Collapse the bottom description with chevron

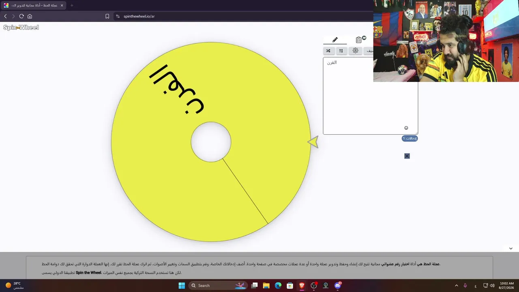pyautogui.click(x=511, y=248)
